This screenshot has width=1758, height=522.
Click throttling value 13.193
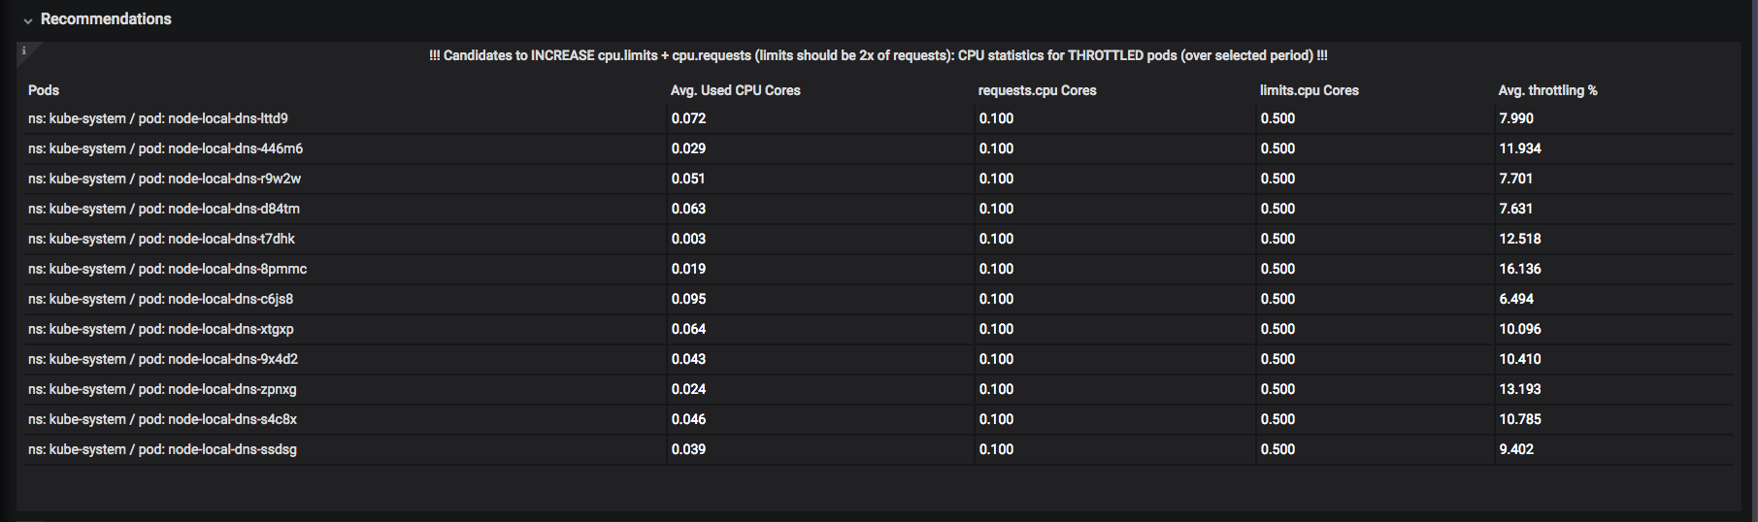click(x=1519, y=389)
